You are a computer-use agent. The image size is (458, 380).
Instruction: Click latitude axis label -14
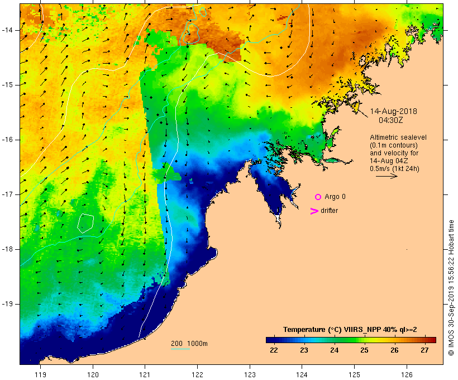[7, 30]
